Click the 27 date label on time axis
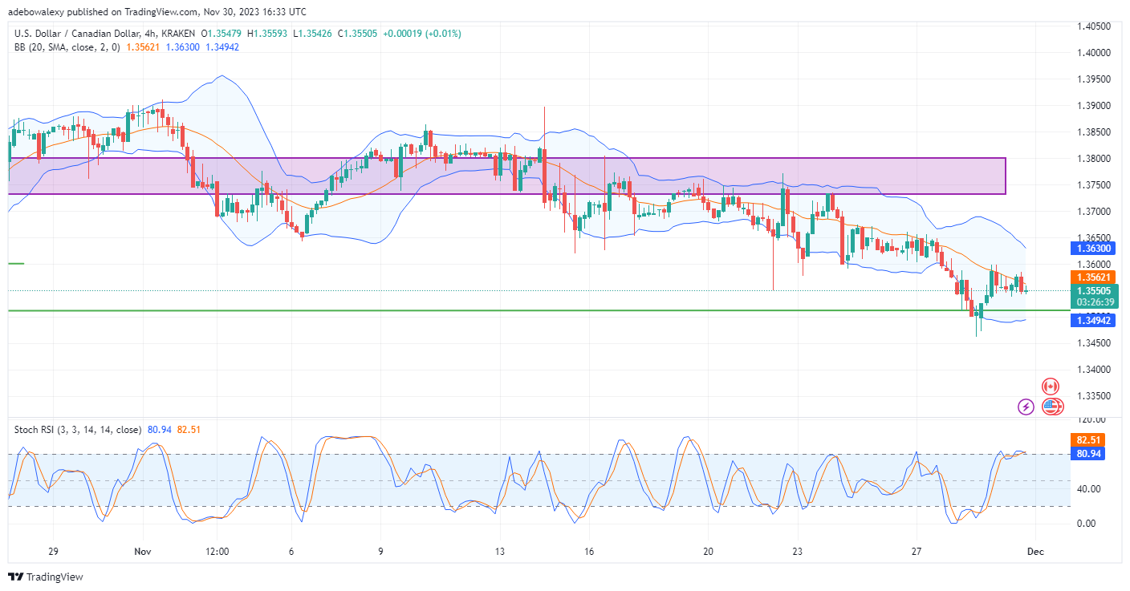This screenshot has height=591, width=1130. point(917,552)
